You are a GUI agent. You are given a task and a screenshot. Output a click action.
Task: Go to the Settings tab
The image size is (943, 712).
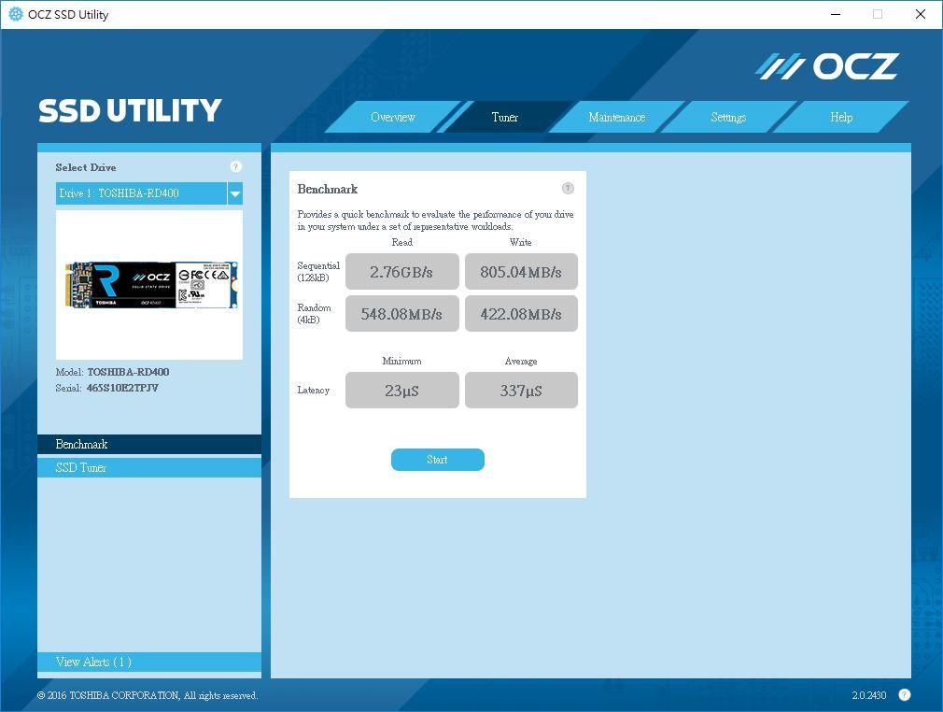pos(728,117)
